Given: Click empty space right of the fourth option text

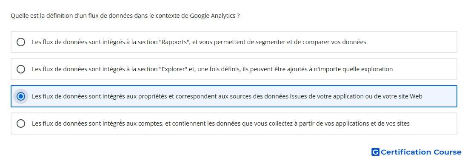Looking at the screenshot, I should coord(433,124).
